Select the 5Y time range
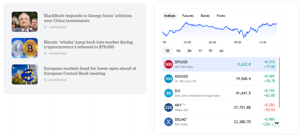 click(x=211, y=51)
